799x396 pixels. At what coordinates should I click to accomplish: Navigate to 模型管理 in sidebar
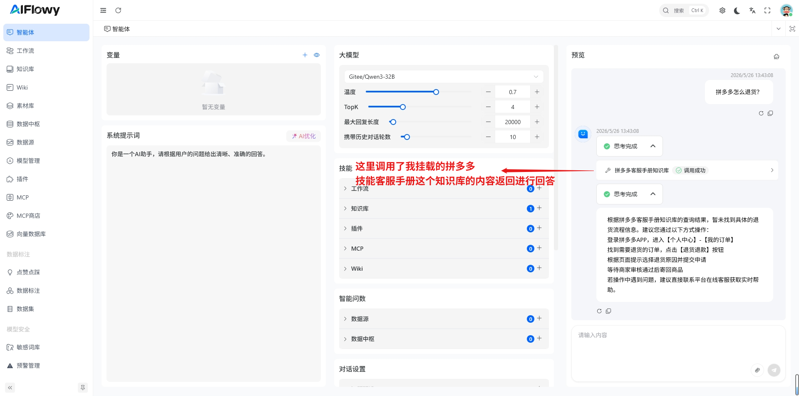[x=46, y=161]
